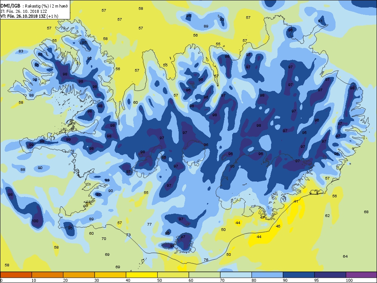377x283 pixels.
Task: Click the '64' humidity value on the map
Action: [345, 257]
